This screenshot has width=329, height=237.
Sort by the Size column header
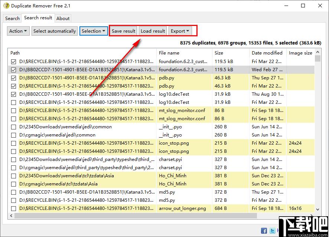point(231,53)
